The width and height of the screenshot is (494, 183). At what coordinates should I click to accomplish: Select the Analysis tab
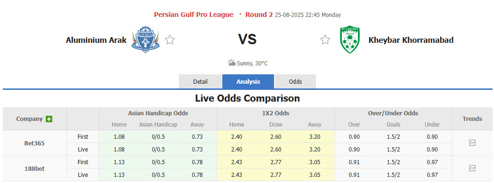(x=248, y=81)
